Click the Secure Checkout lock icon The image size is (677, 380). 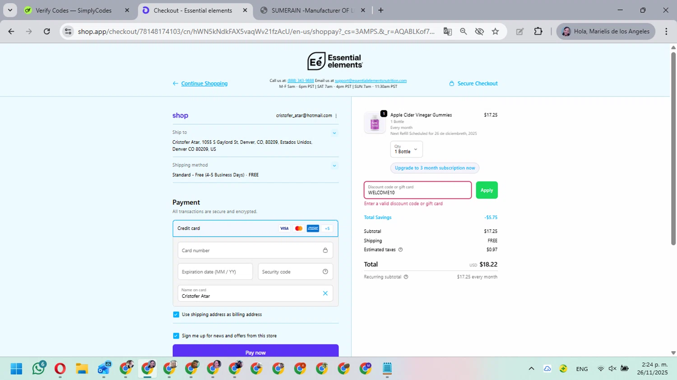click(451, 83)
